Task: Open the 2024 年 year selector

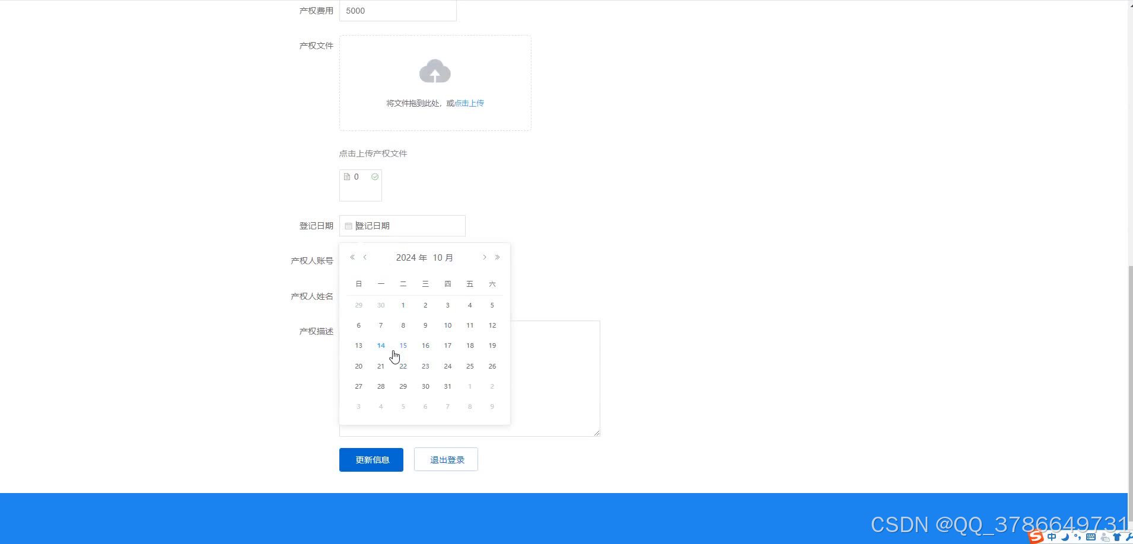Action: (x=411, y=257)
